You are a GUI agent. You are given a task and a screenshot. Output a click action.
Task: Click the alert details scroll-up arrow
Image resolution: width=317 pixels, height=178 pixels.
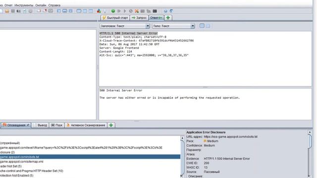310,132
